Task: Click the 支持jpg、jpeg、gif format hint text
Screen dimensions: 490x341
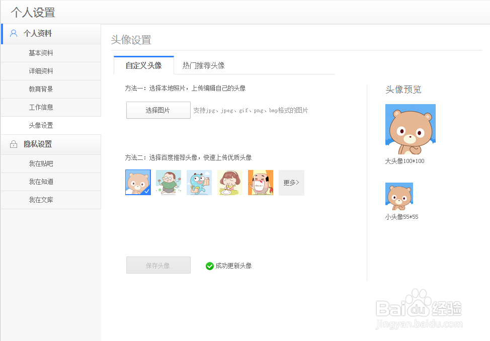Action: (251, 110)
